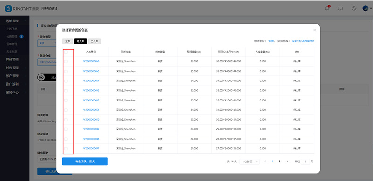This screenshot has width=373, height=181.
Task: Open the messages icon in header
Action: (340, 8)
